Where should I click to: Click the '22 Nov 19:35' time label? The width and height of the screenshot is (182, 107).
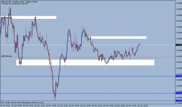tap(108, 106)
